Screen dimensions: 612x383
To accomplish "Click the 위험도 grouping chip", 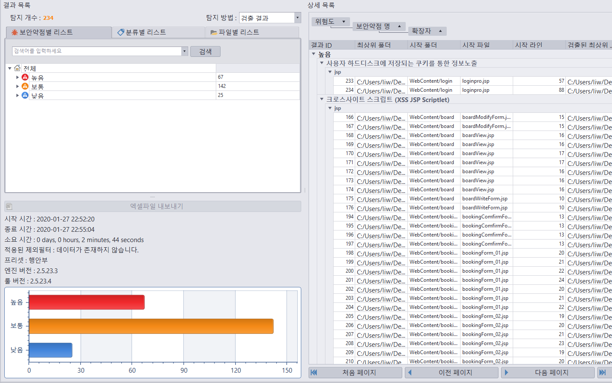I will pyautogui.click(x=331, y=22).
